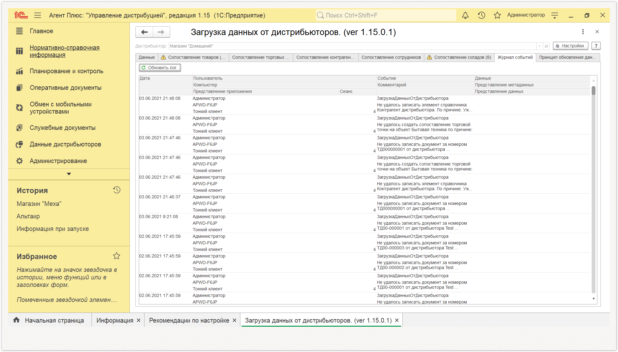Click the Дистрибьютор input field
Screen dimensions: 618x352
pos(352,46)
